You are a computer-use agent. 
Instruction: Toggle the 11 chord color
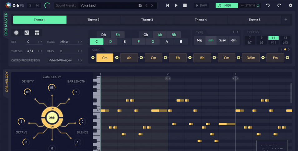(274, 38)
